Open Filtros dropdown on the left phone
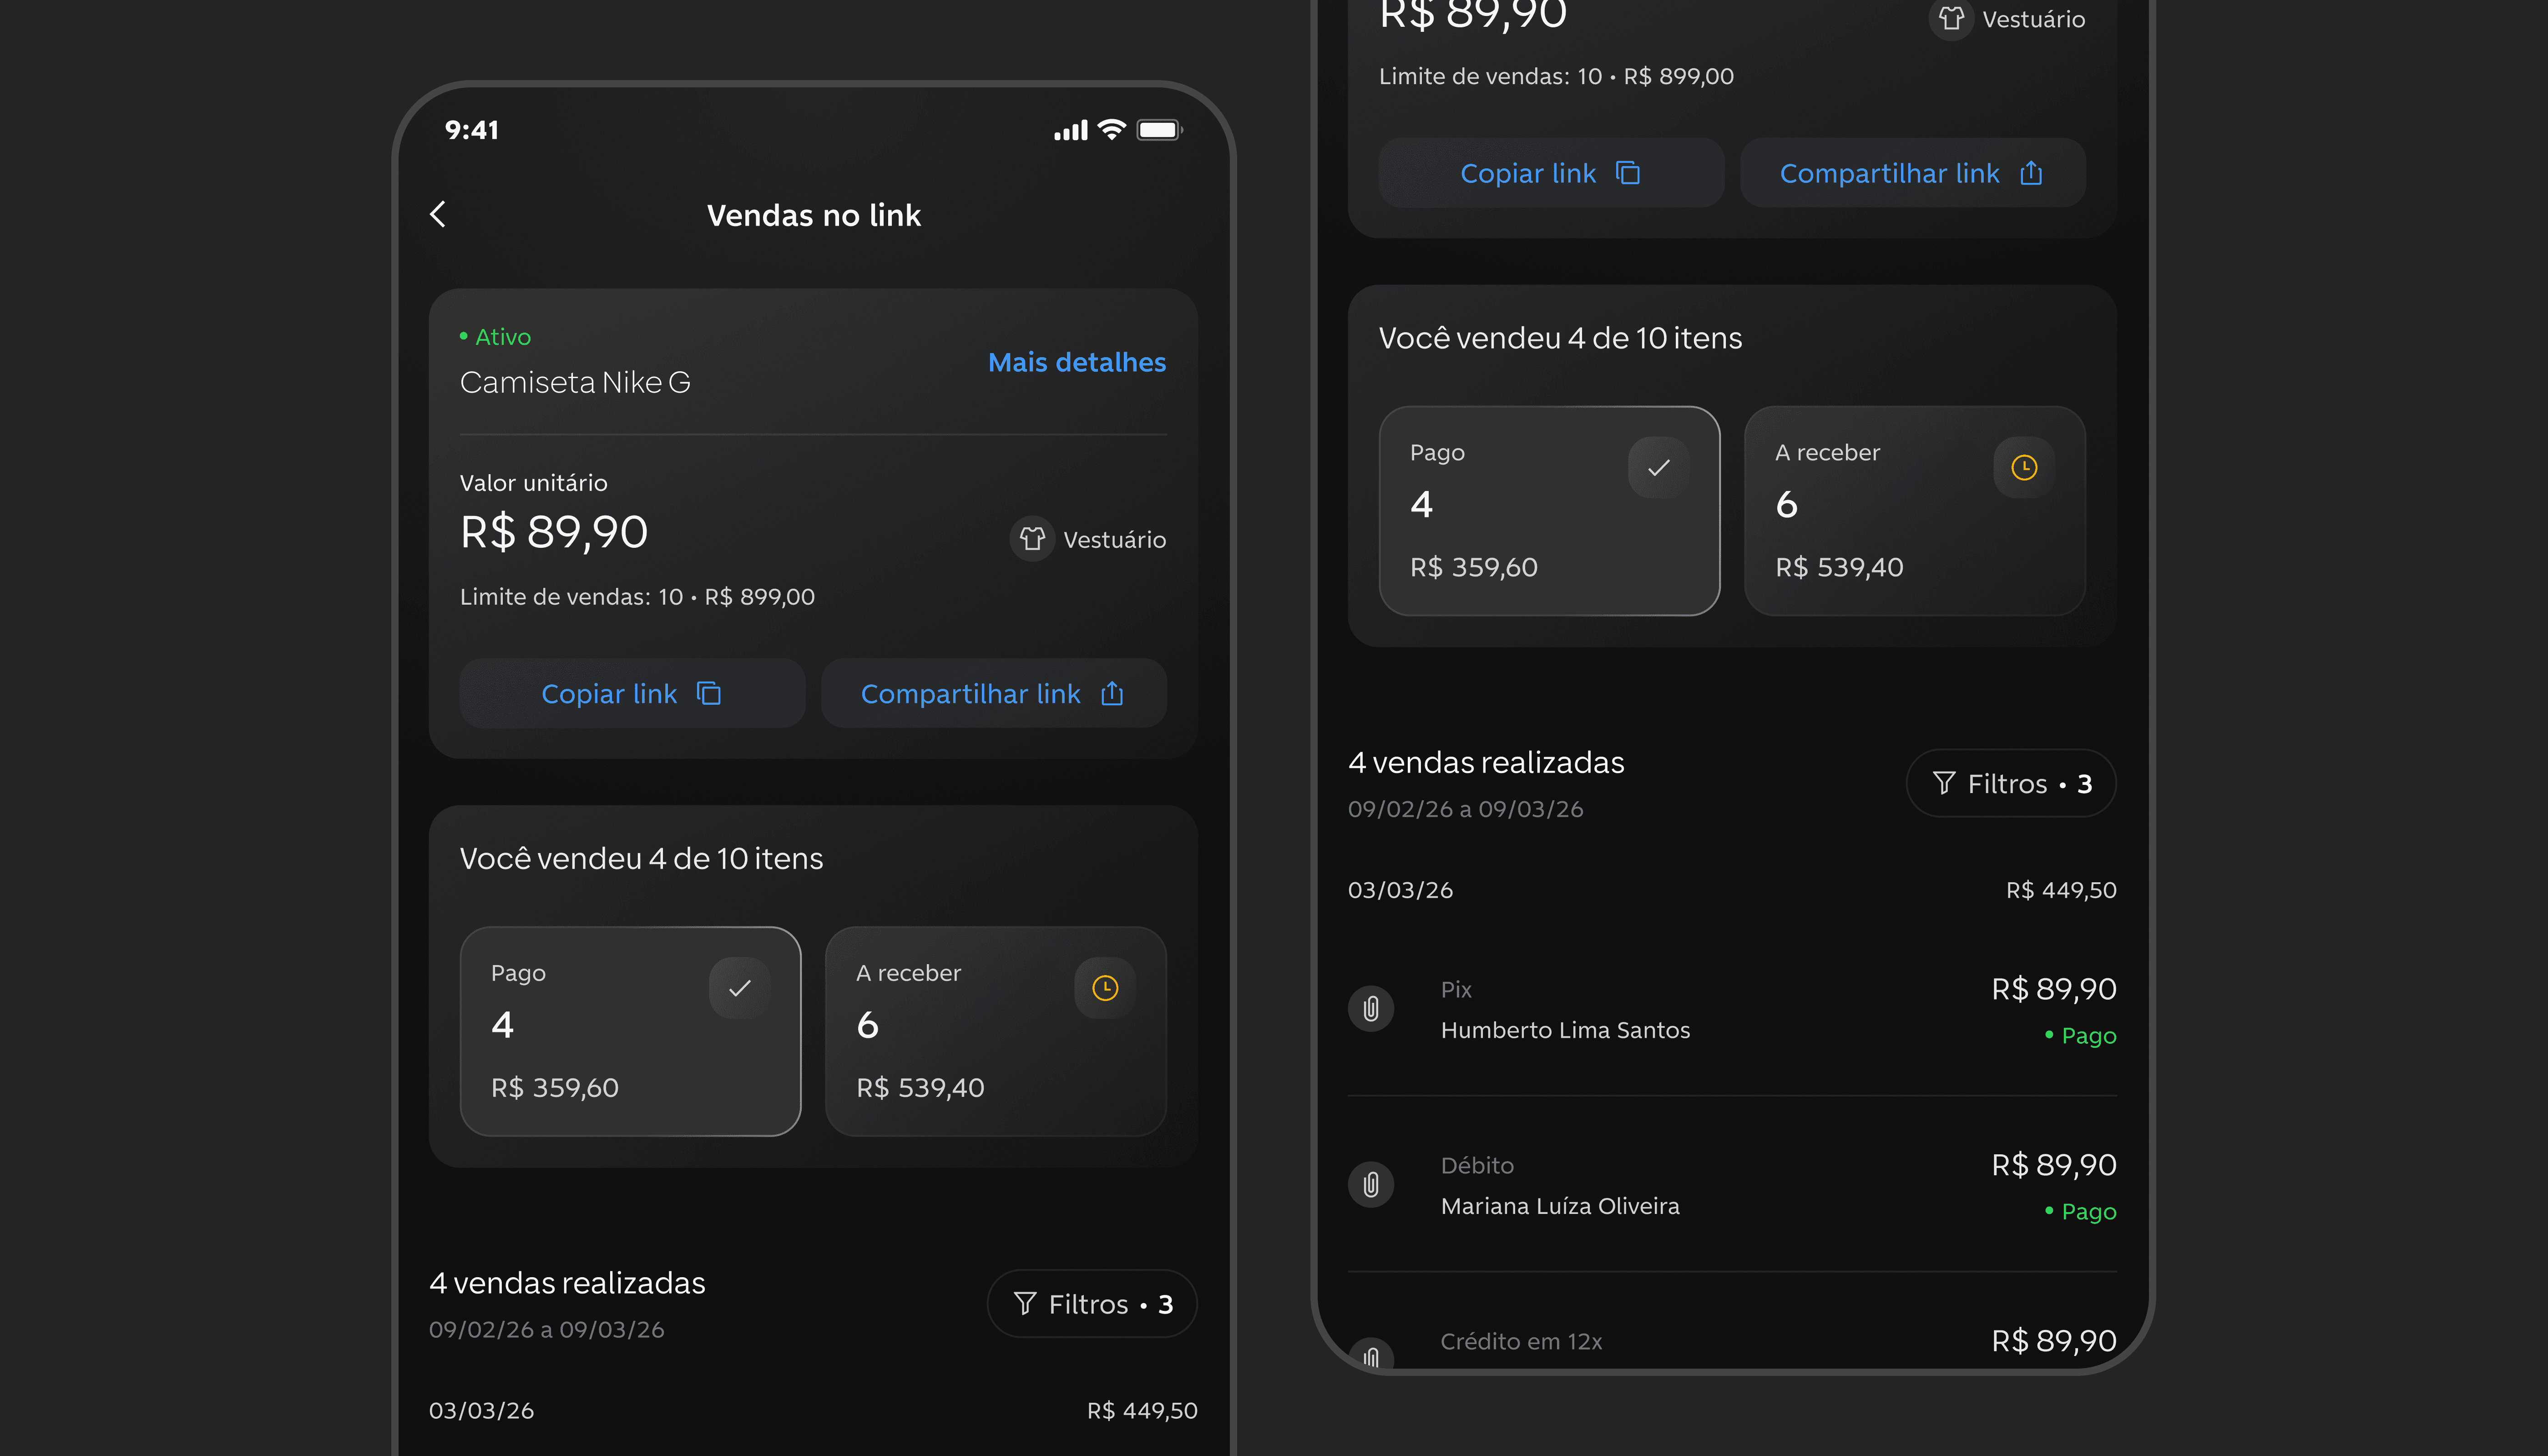The width and height of the screenshot is (2548, 1456). coord(1092,1304)
